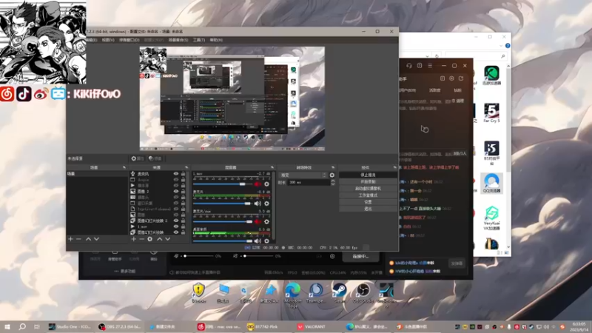Click 开始录制 start recording button

click(368, 181)
